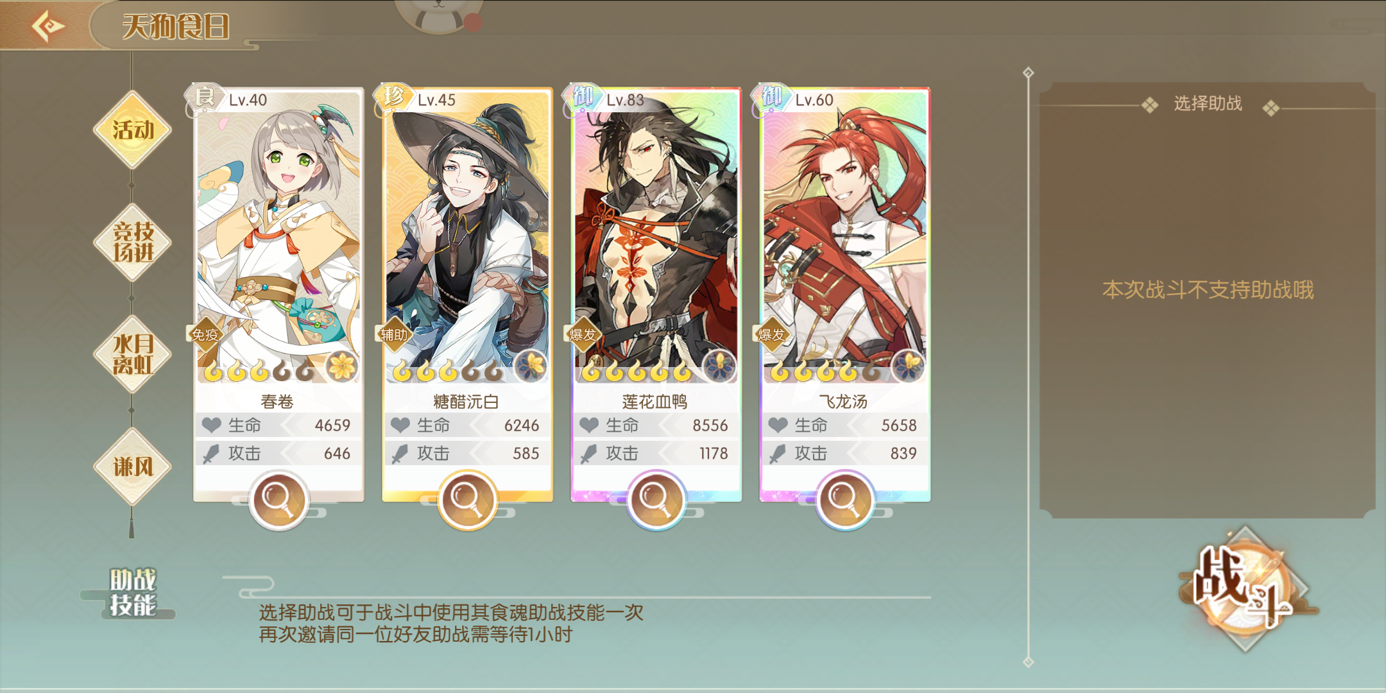The image size is (1386, 693).
Task: Open the 活动 diamond tab
Action: [133, 130]
